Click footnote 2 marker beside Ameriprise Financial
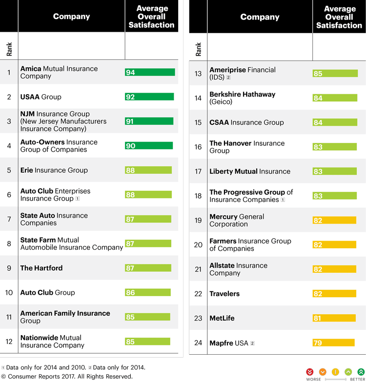The width and height of the screenshot is (366, 383). [228, 78]
